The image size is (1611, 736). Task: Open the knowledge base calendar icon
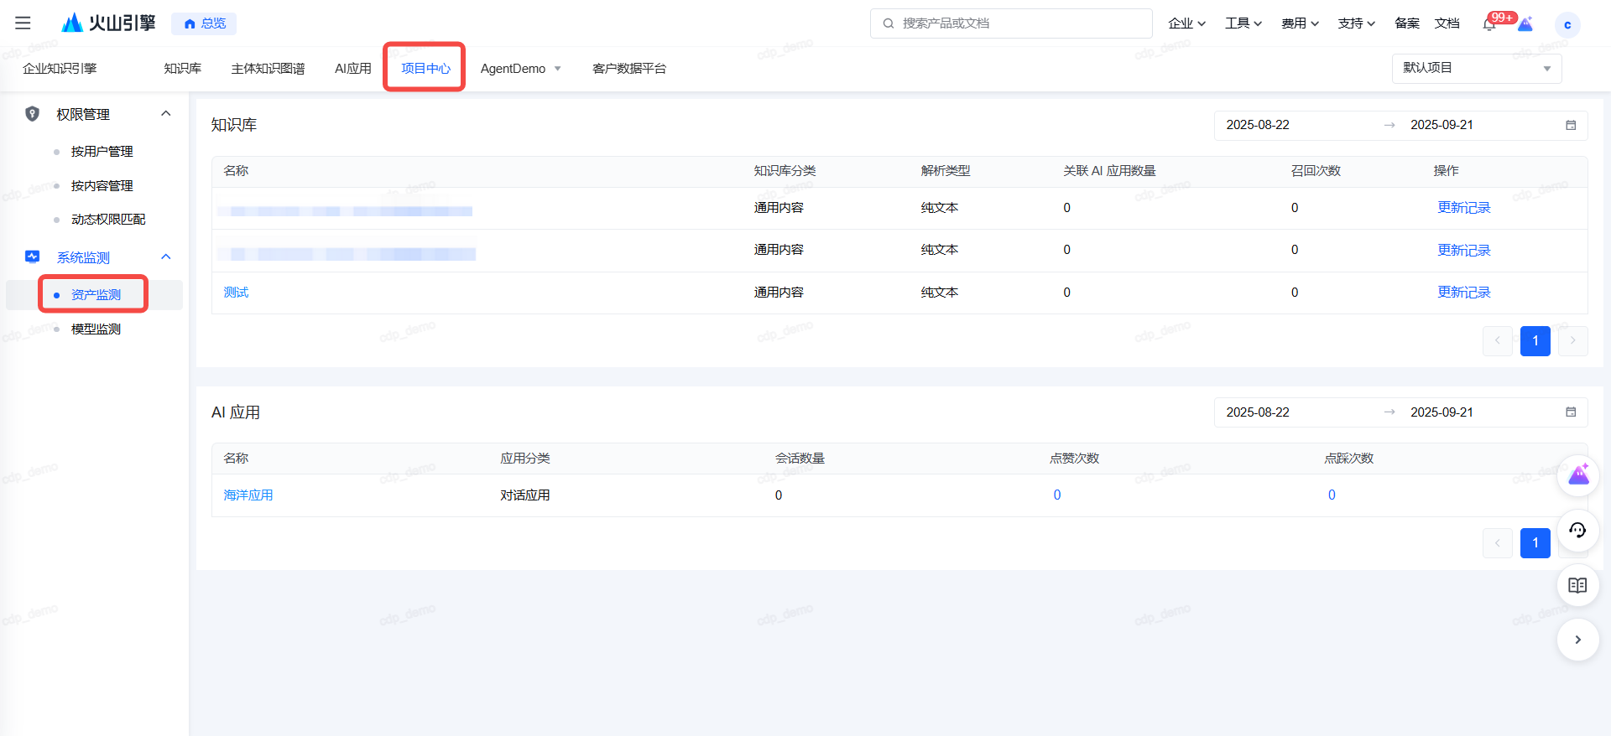coord(1571,125)
